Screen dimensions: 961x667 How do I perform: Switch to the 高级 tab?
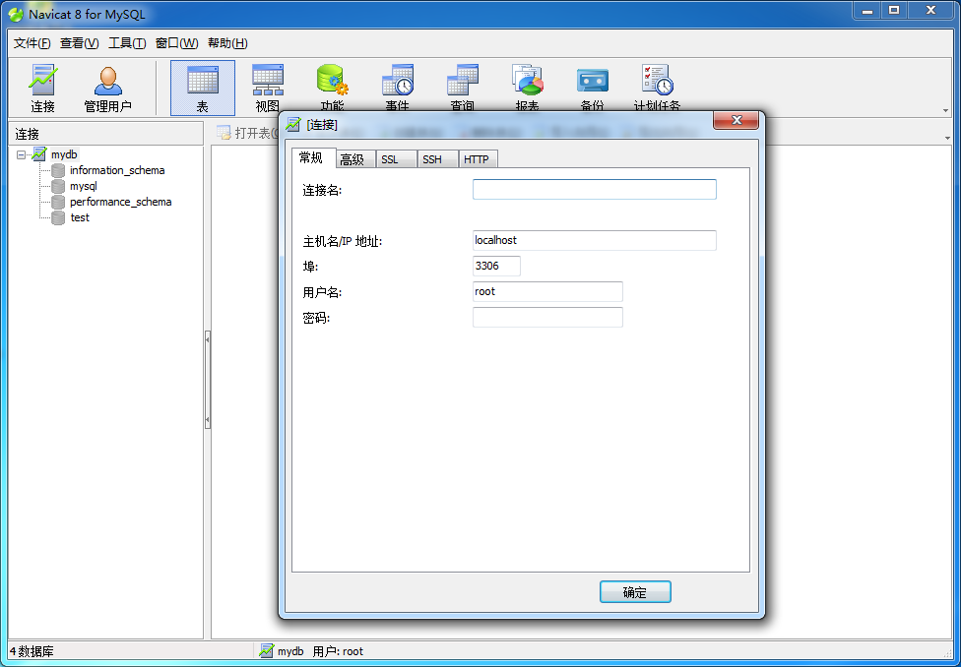point(356,159)
